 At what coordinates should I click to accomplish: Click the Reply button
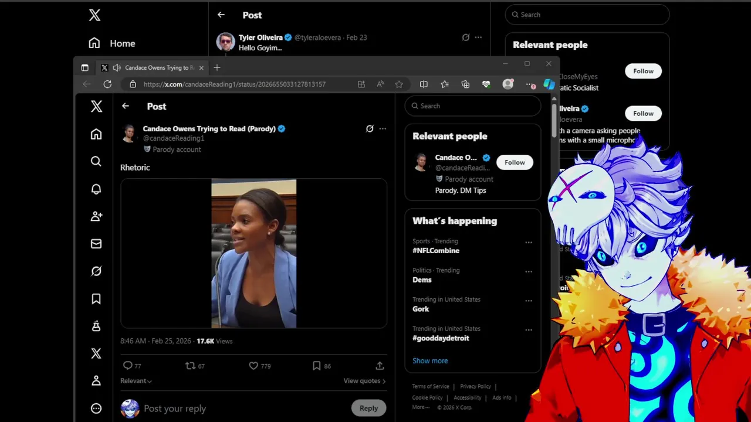[x=368, y=409]
